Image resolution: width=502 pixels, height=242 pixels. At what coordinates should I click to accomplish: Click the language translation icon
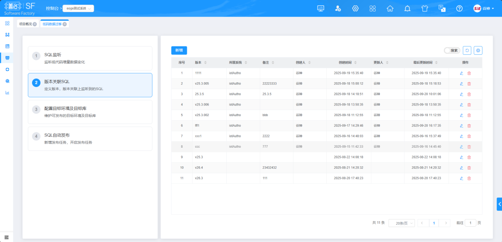pyautogui.click(x=442, y=8)
